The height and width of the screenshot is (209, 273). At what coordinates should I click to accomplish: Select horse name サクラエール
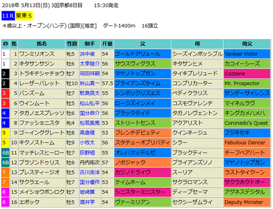pyautogui.click(x=34, y=182)
